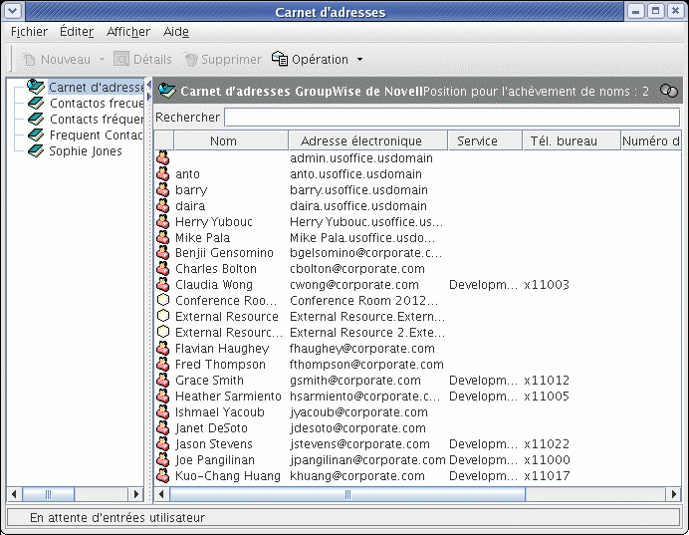Click the user icon for daira
689x535 pixels.
point(163,205)
